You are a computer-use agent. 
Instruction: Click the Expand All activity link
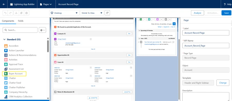(x=166, y=27)
